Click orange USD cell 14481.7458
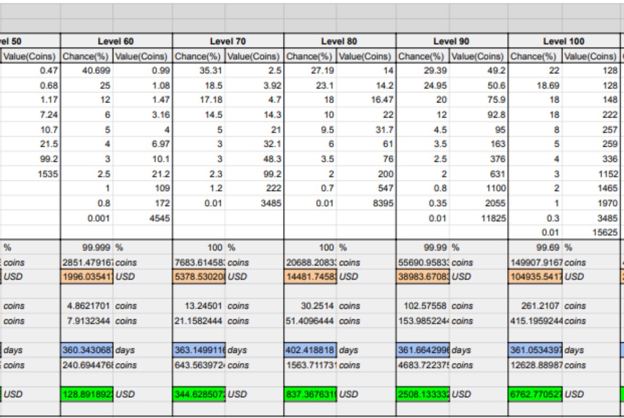Image resolution: width=624 pixels, height=418 pixels. click(x=310, y=277)
